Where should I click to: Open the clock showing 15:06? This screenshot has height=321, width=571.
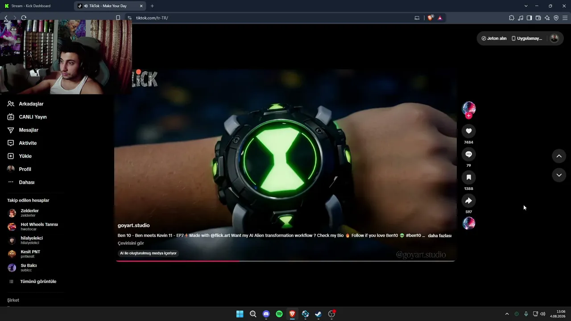[x=558, y=314]
